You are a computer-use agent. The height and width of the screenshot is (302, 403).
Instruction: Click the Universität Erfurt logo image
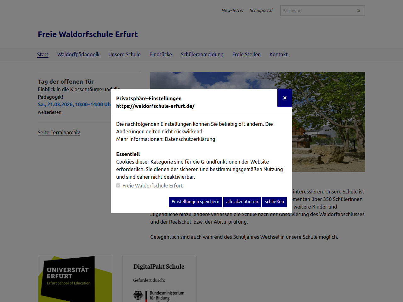coord(75,279)
